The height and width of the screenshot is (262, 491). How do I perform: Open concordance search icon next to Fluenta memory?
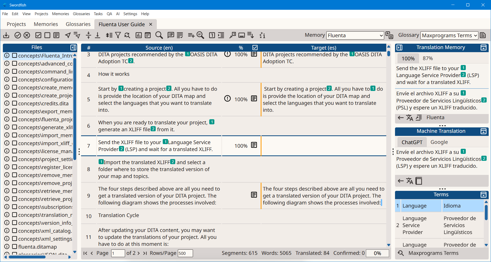coord(389,35)
